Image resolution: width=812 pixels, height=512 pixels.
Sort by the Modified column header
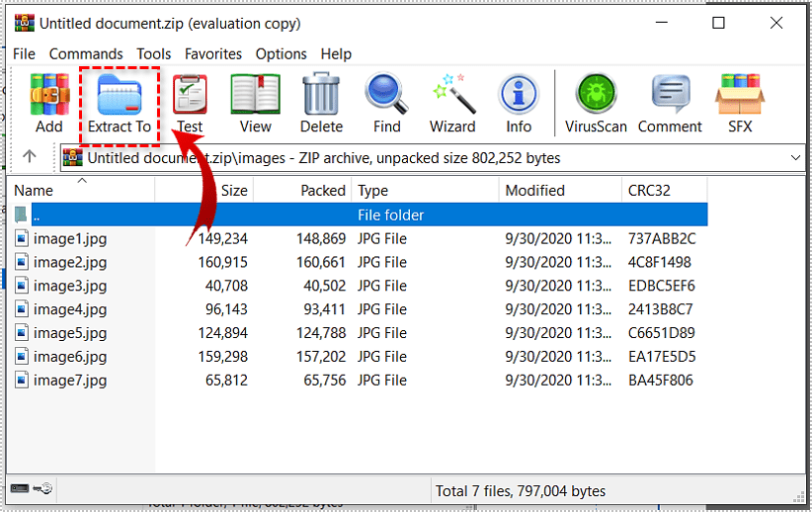[534, 191]
